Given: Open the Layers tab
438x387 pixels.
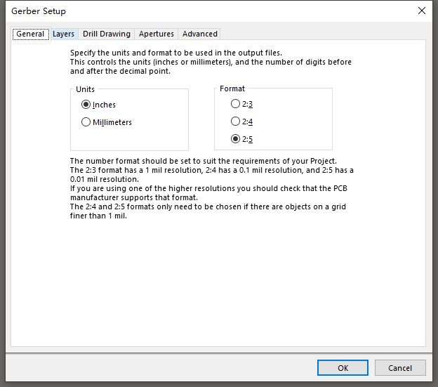Looking at the screenshot, I should [x=64, y=34].
